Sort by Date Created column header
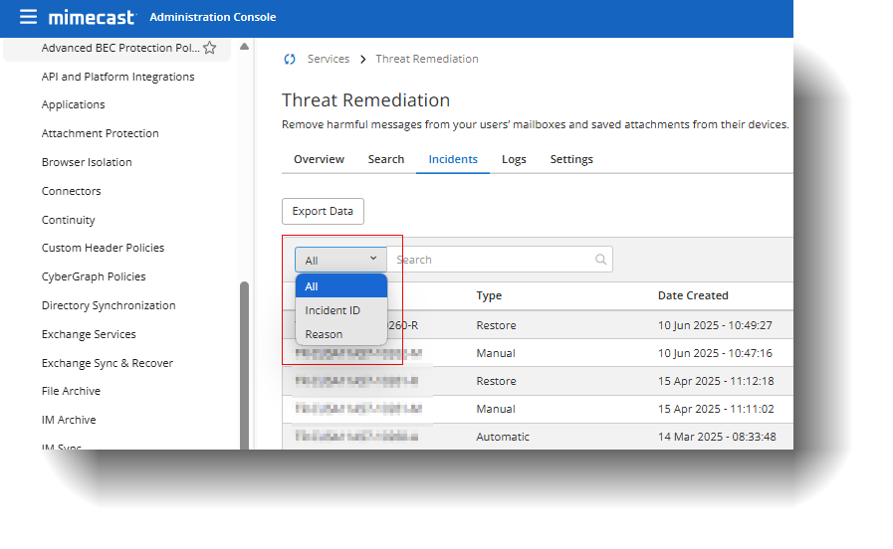 tap(693, 295)
